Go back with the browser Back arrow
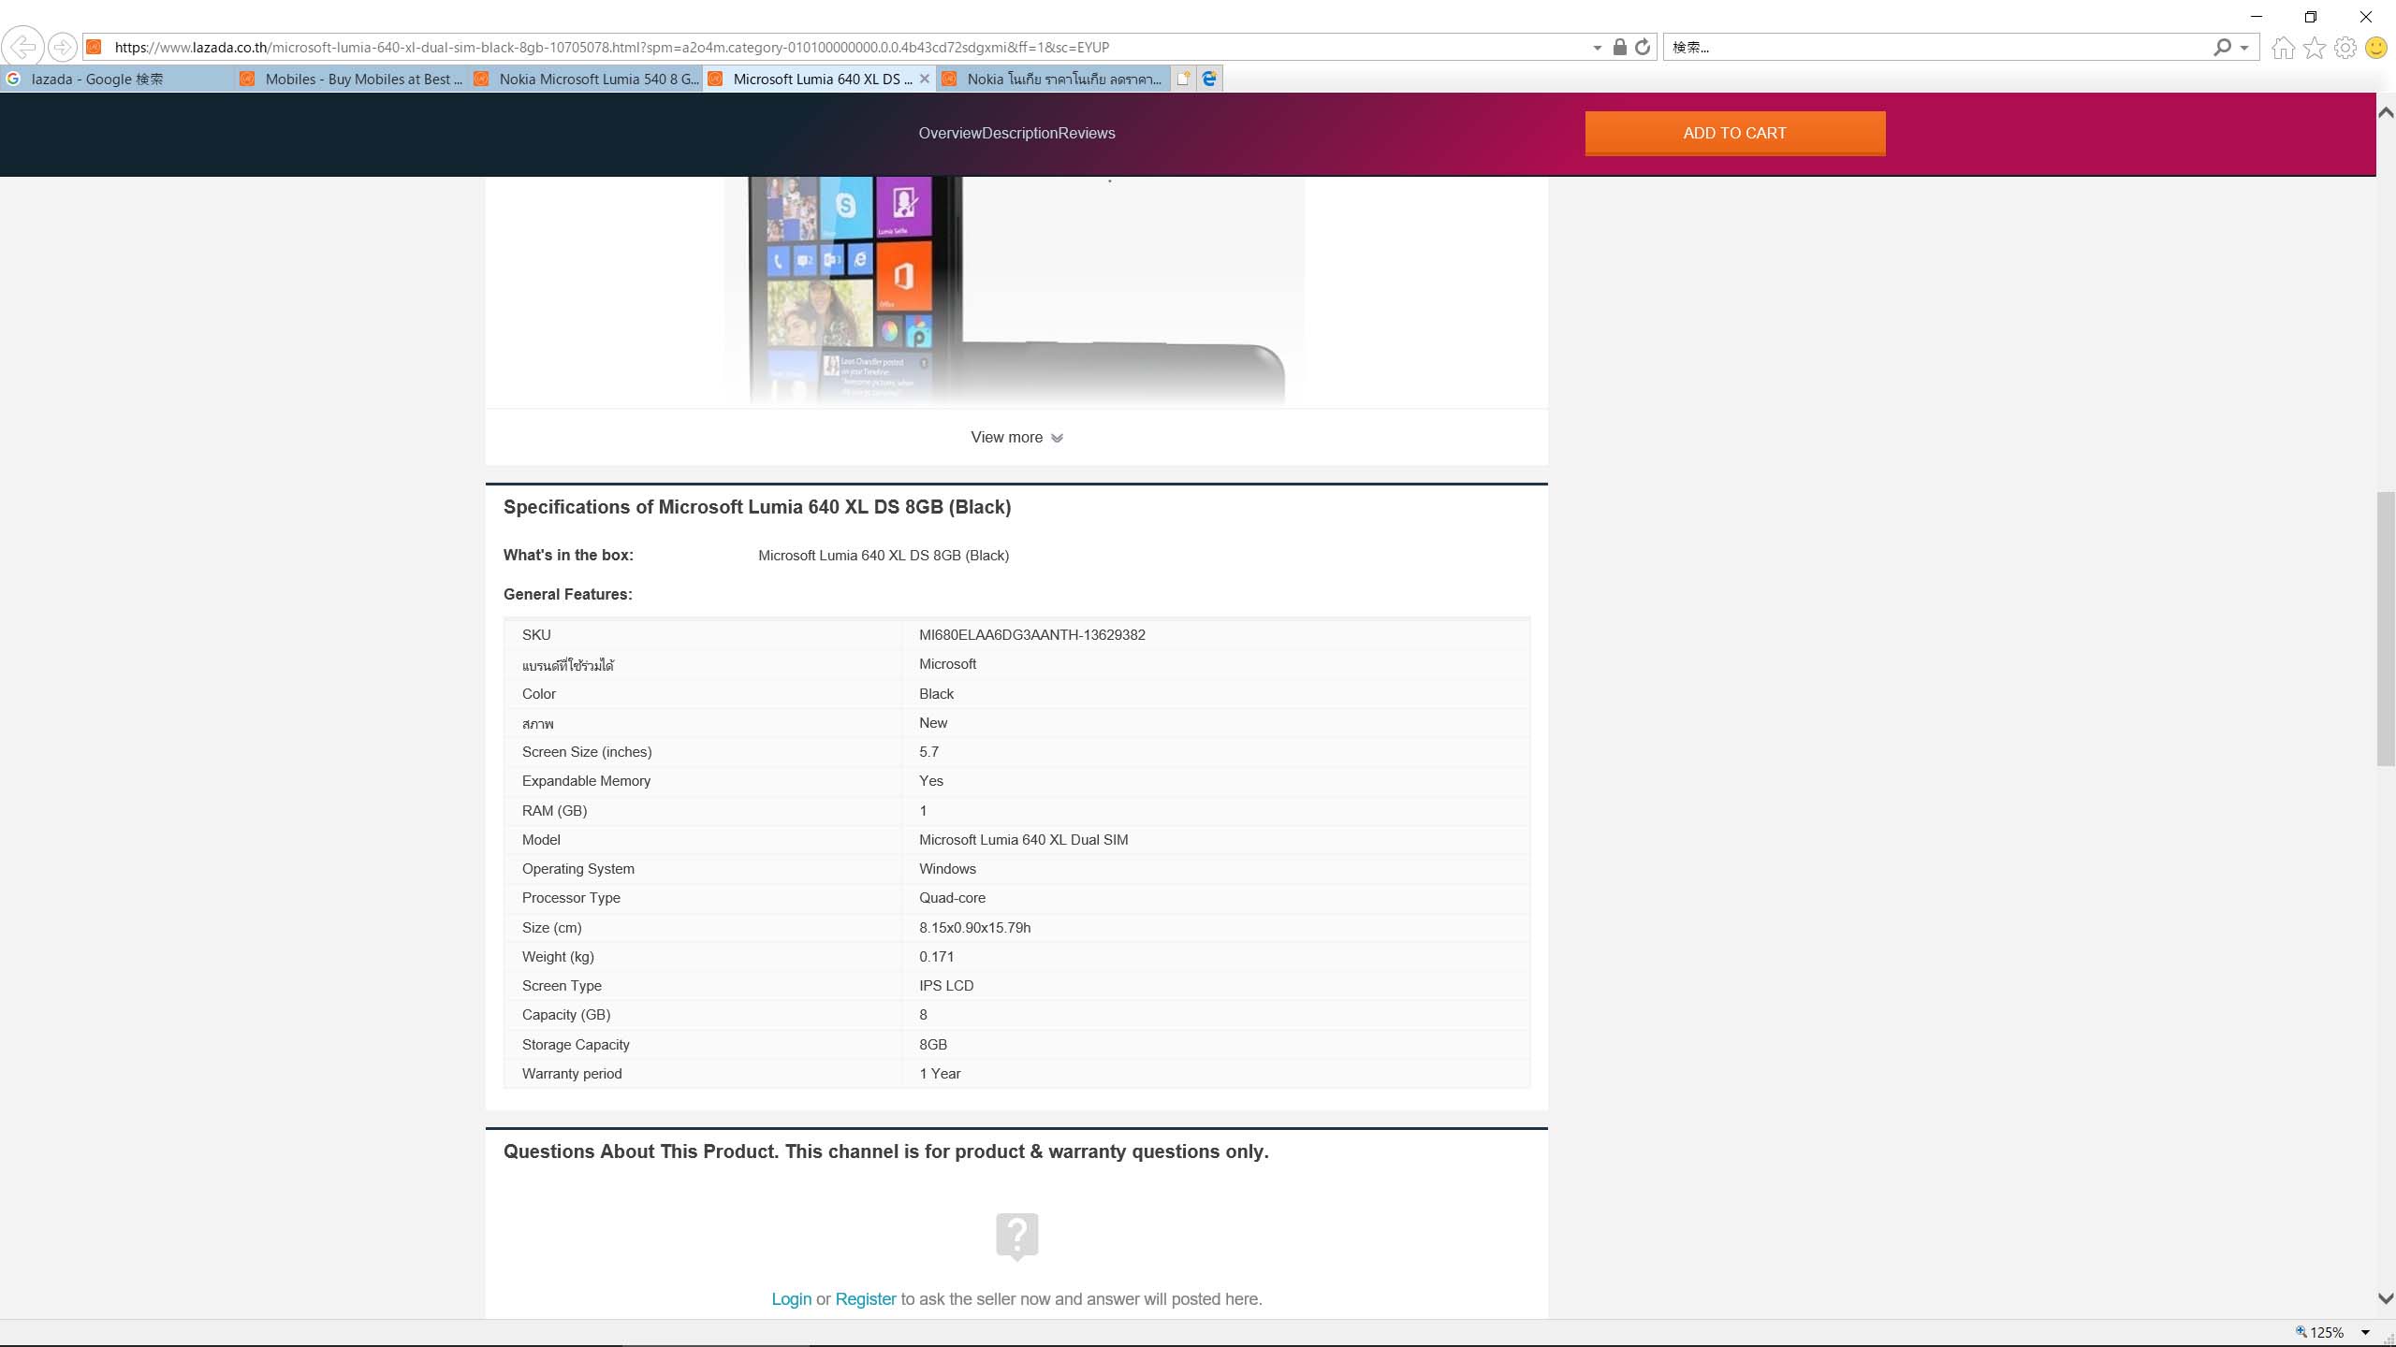2396x1347 pixels. tap(22, 46)
